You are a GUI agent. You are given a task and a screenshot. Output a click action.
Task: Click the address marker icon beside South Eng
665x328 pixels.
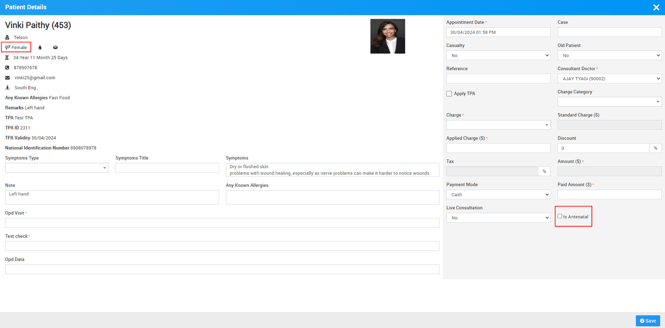tap(7, 88)
